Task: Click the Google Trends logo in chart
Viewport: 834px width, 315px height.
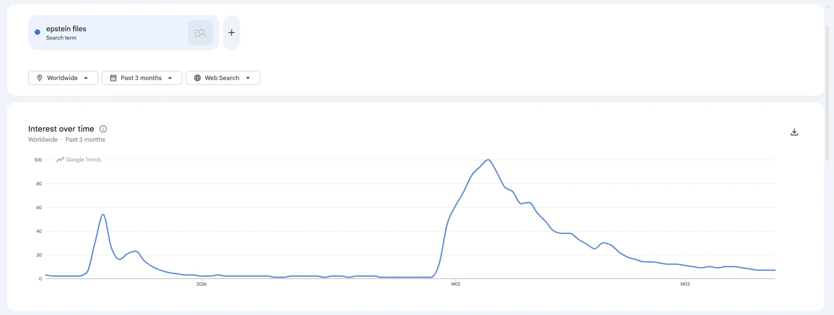Action: pos(79,160)
